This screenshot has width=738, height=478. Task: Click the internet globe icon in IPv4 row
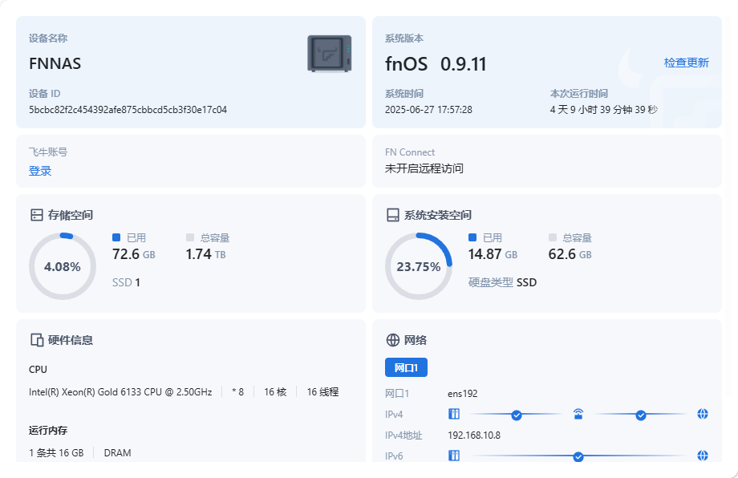click(x=703, y=414)
